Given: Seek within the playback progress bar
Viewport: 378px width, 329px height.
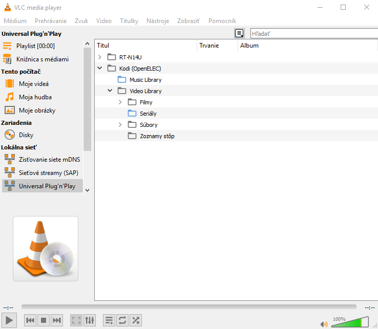Looking at the screenshot, I should pos(189,306).
